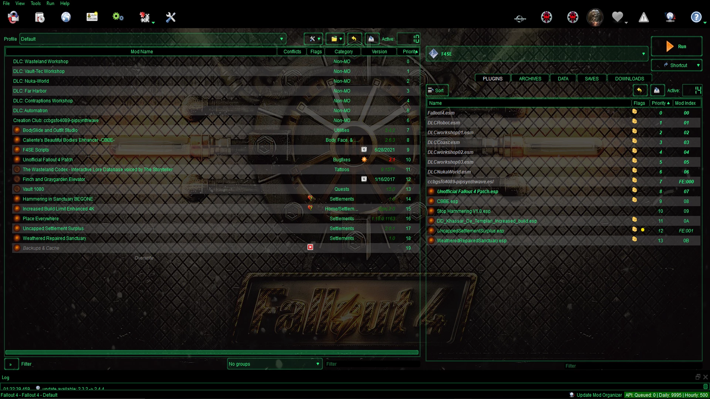Viewport: 710px width, 399px height.
Task: Sort plugins by Mod Index column header
Action: click(686, 103)
